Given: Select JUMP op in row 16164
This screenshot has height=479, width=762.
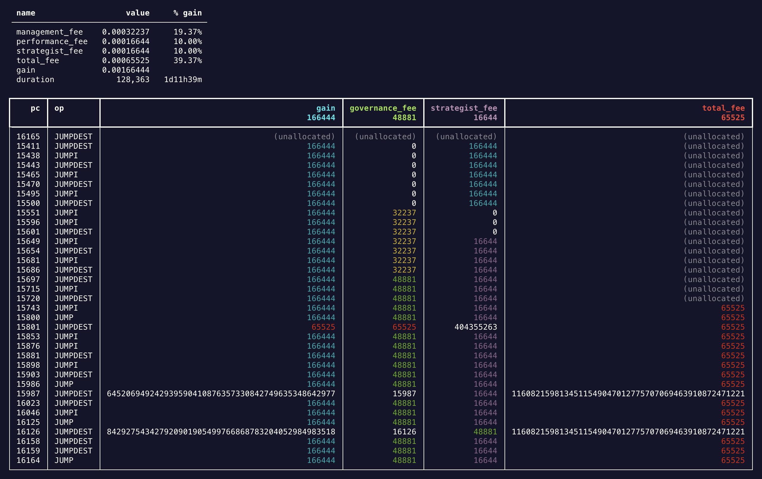Looking at the screenshot, I should 64,460.
